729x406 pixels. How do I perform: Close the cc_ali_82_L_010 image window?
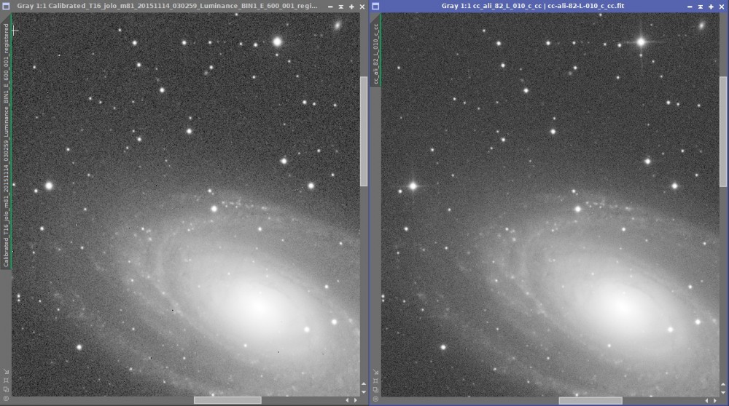coord(722,7)
